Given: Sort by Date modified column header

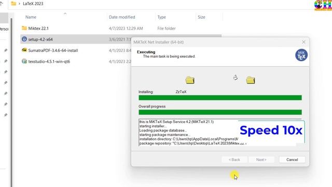Looking at the screenshot, I should click(x=122, y=17).
